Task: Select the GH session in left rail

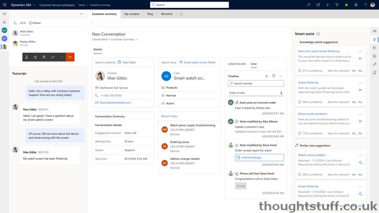Action: click(x=4, y=30)
